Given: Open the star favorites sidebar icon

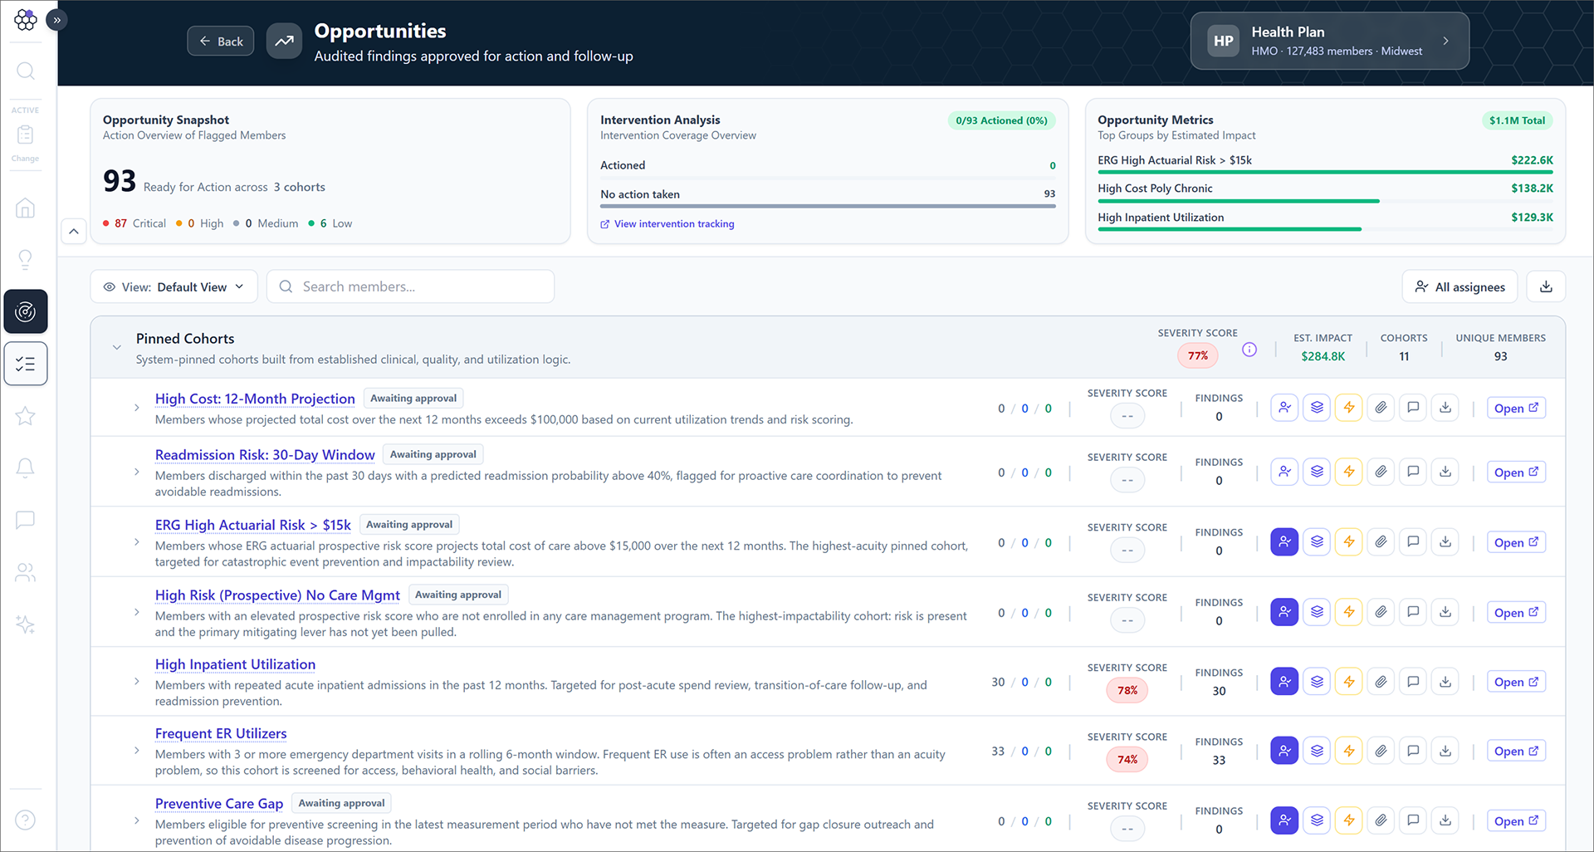Looking at the screenshot, I should click(26, 416).
